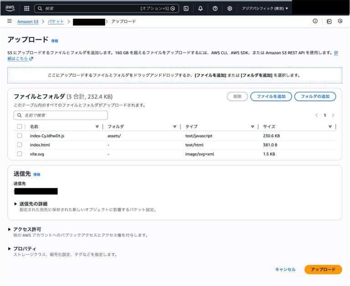Open the notifications bell icon
350x286 pixels.
tap(201, 8)
